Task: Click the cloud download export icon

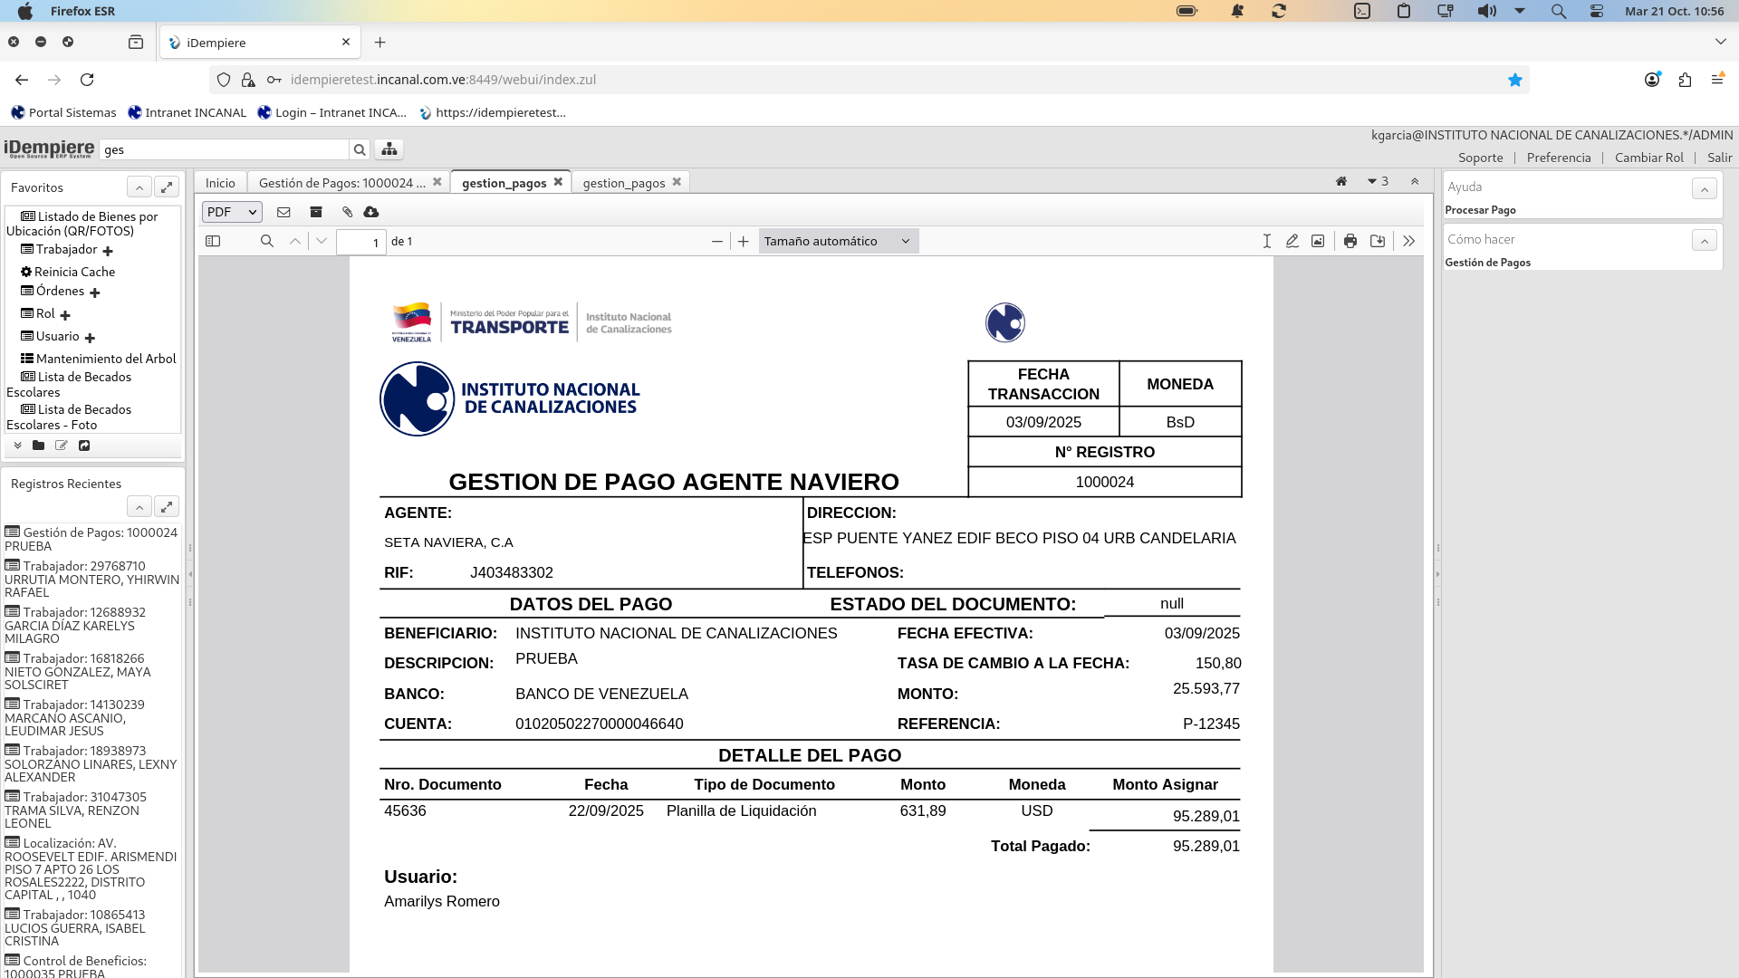Action: coord(371,212)
